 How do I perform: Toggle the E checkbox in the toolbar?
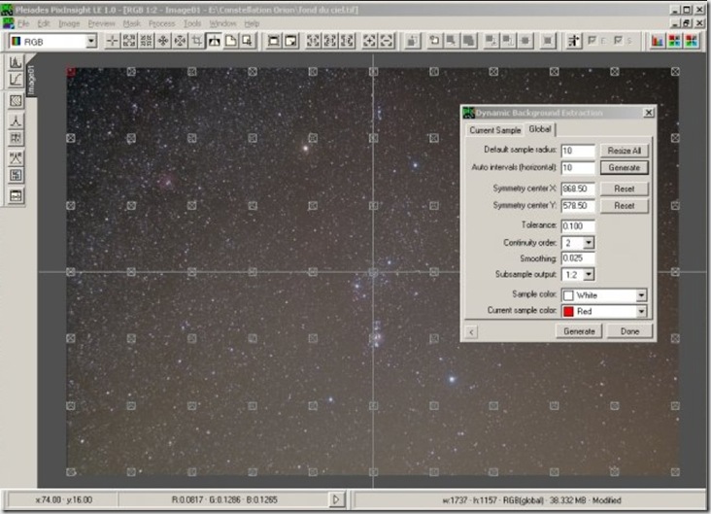592,41
